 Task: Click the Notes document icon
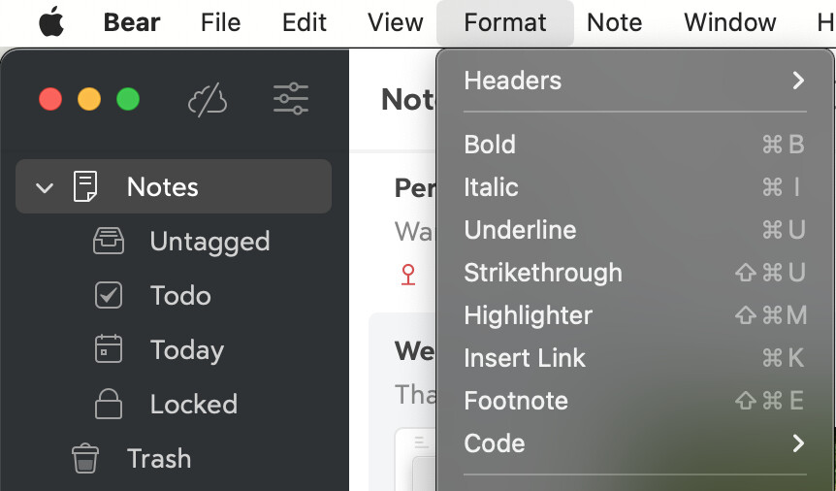[x=85, y=186]
